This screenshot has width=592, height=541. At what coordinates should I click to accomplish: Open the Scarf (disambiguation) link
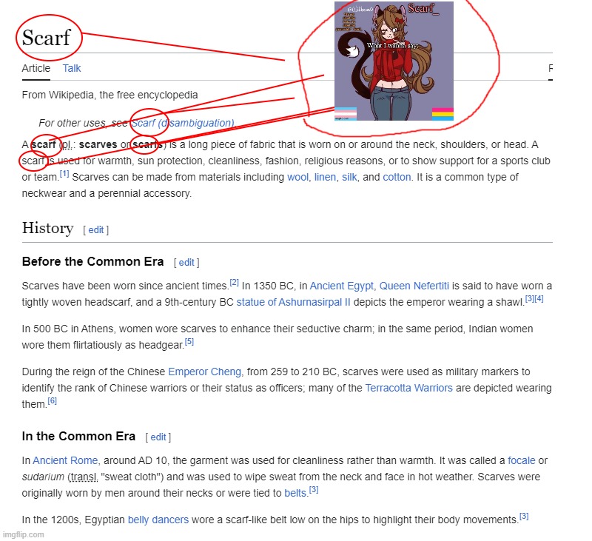coord(182,123)
